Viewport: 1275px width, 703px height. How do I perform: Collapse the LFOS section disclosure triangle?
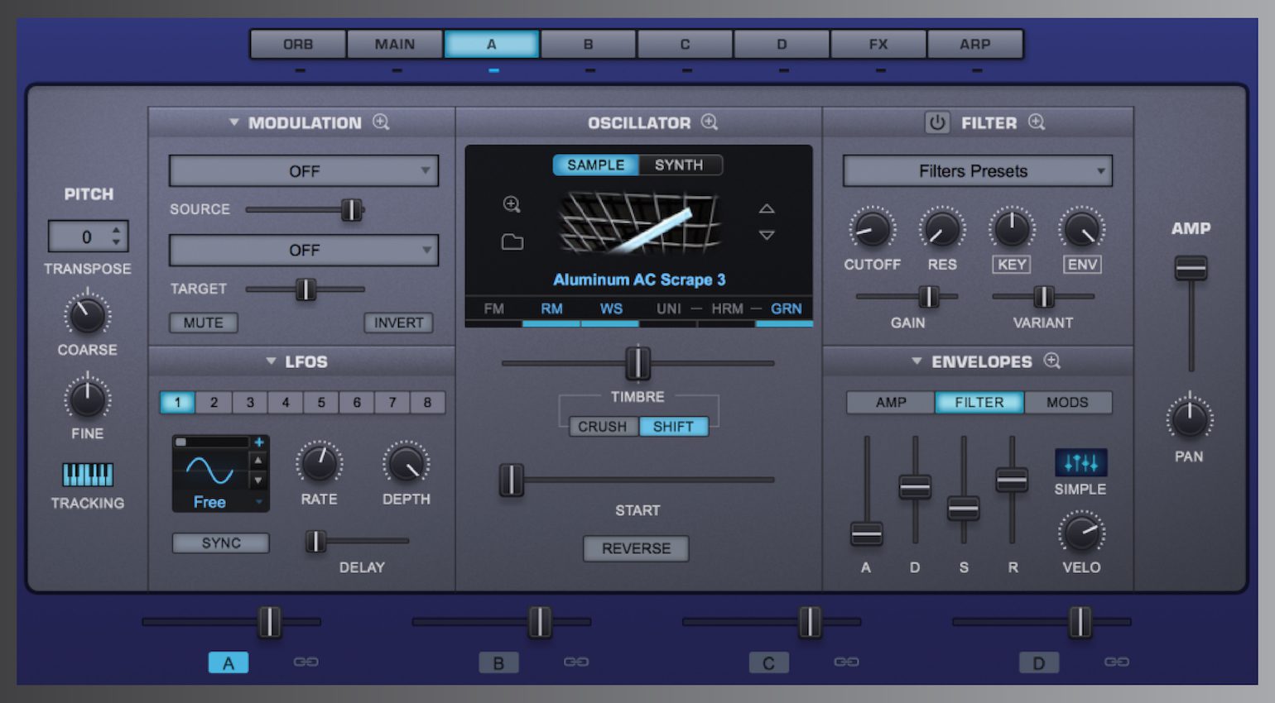point(269,361)
